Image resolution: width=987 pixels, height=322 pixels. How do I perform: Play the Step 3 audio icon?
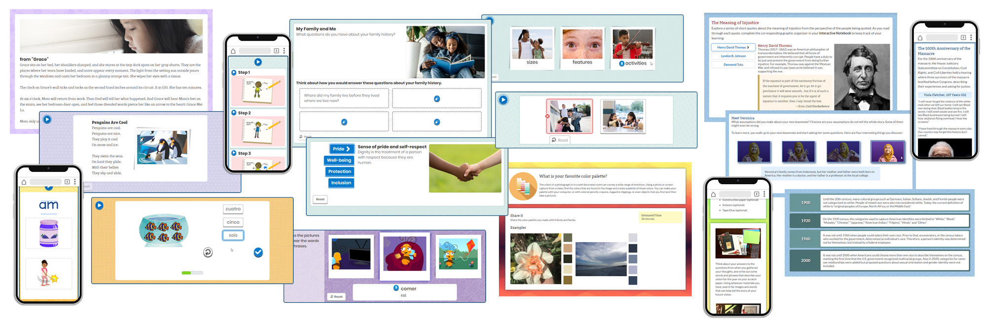click(234, 153)
